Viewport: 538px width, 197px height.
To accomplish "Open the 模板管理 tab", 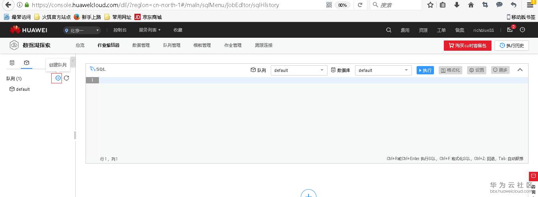I will coord(202,45).
